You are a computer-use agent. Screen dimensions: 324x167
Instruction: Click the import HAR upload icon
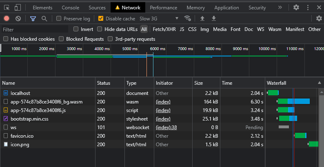pos(202,18)
